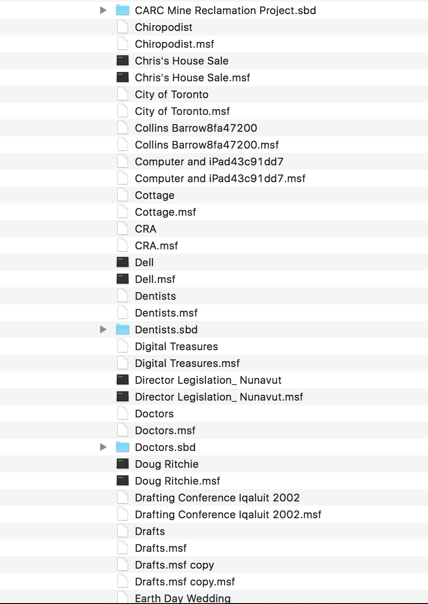Click the Chiropodist document icon
This screenshot has width=428, height=604.
pyautogui.click(x=122, y=27)
